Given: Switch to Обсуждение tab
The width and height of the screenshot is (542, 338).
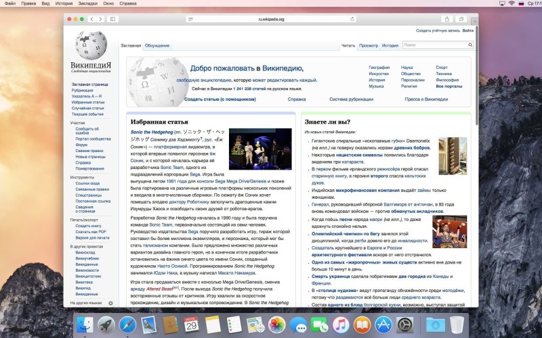Looking at the screenshot, I should pos(157,45).
